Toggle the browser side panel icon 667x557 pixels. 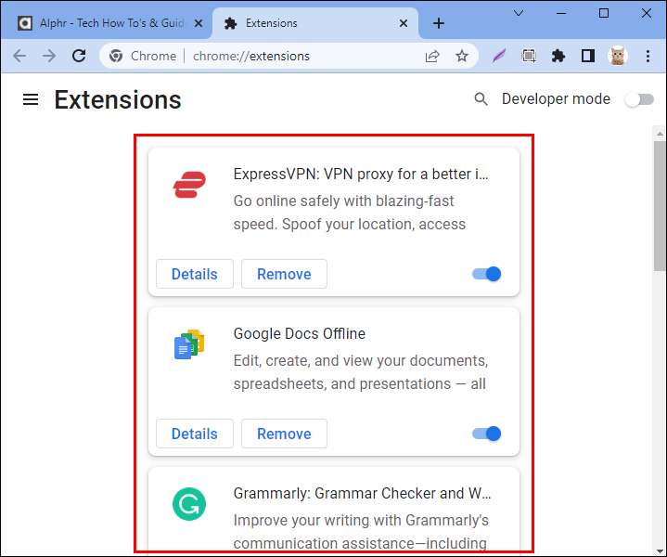point(588,56)
